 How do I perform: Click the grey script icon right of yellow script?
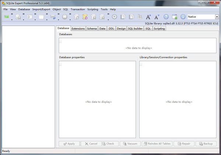tap(93, 17)
